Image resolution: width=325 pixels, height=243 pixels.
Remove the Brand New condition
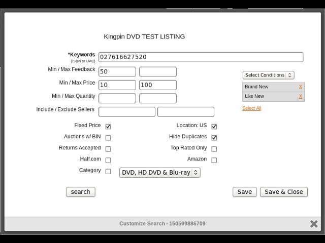click(x=300, y=87)
